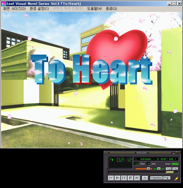Screen dimensions: 183x188
Task: Close the To Heart game window
Action: pos(179,4)
